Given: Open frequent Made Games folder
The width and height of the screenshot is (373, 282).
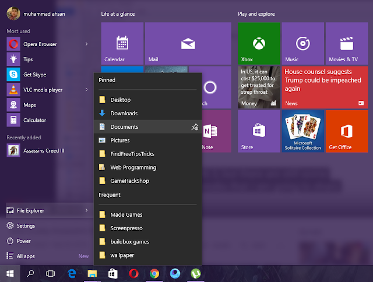Looking at the screenshot, I should [147, 215].
